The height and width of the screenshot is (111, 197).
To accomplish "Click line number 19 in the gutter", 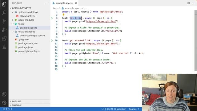I will pos(56,69).
